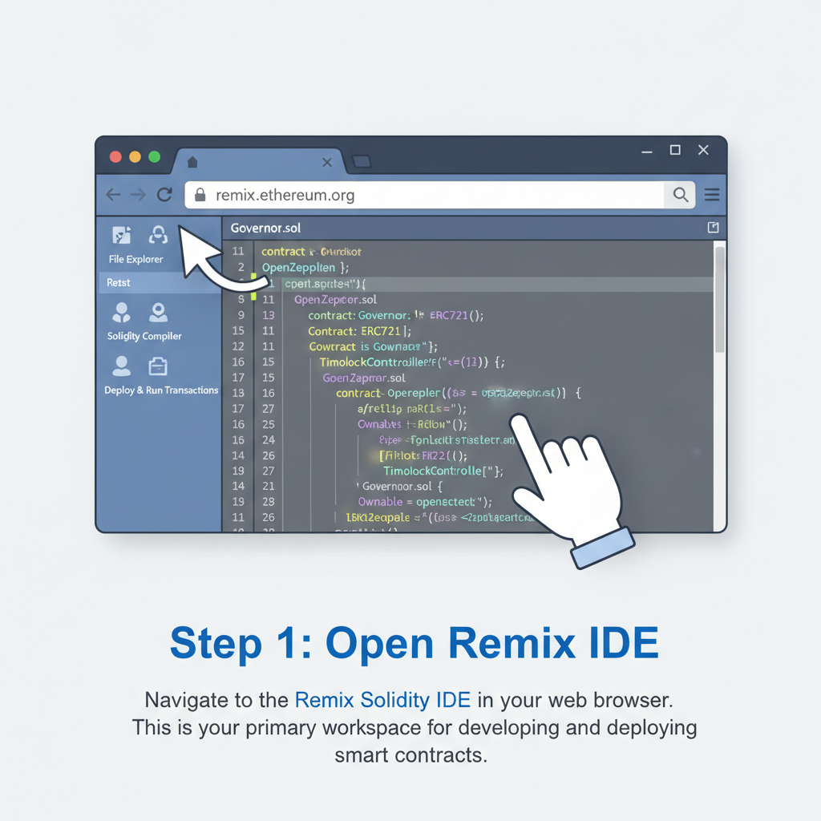Reload the remix.ethereum.org page
The height and width of the screenshot is (821, 821).
point(164,194)
